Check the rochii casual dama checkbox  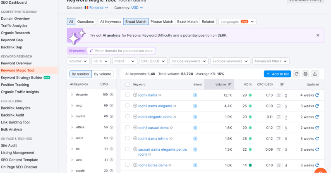click(127, 128)
